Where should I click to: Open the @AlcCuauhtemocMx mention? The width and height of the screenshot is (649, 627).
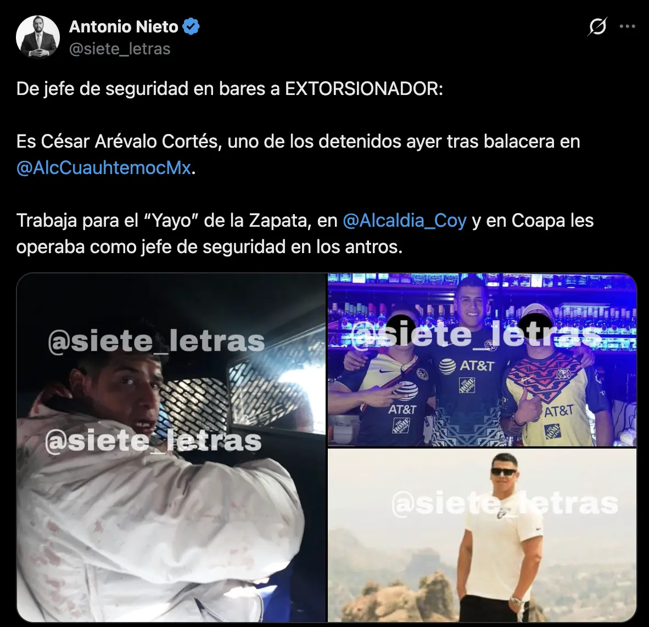tap(104, 167)
